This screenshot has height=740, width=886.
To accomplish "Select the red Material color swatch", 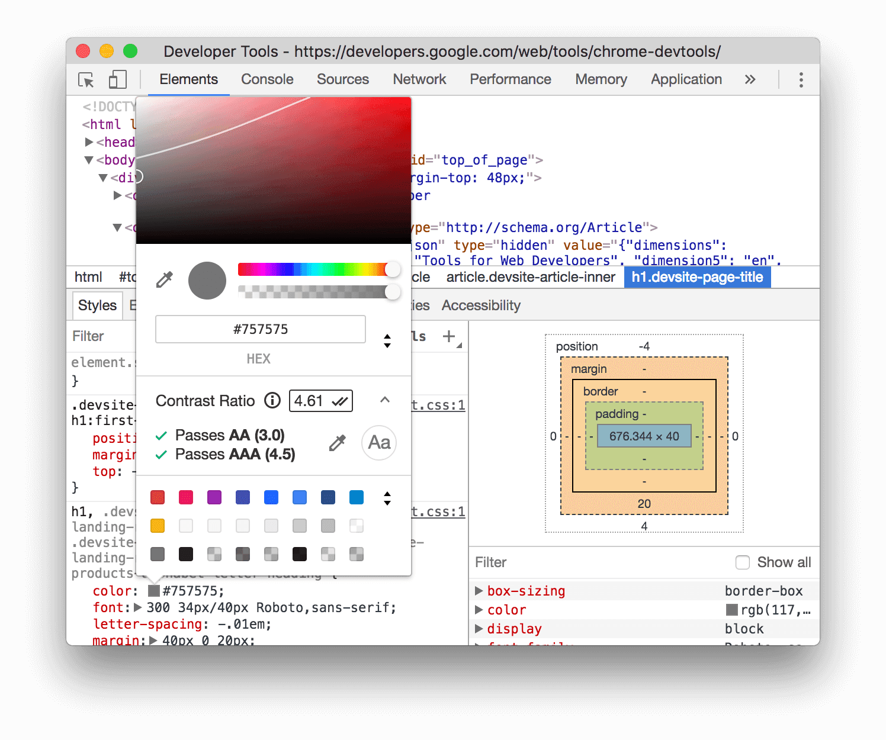I will (x=157, y=497).
